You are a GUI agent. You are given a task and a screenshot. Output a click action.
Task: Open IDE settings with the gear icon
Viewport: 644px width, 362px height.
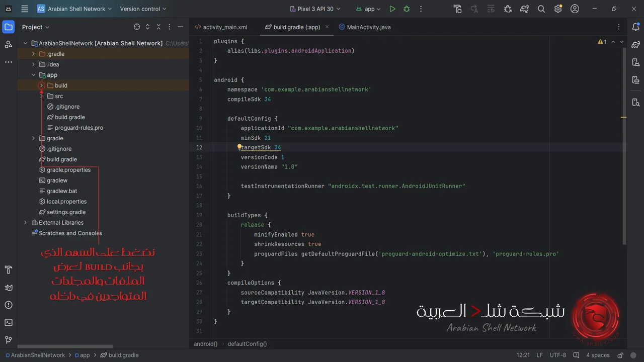pyautogui.click(x=558, y=9)
